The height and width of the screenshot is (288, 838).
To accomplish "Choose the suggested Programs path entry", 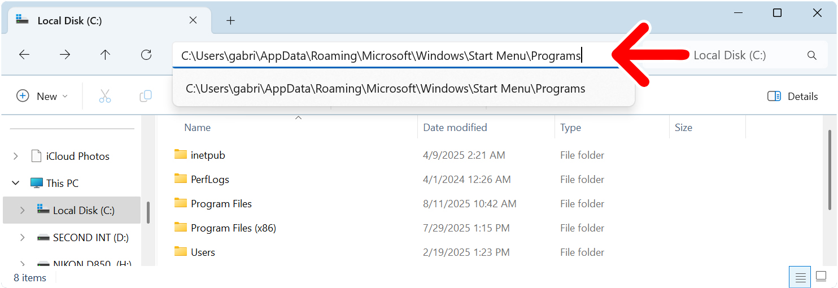I will (x=385, y=89).
